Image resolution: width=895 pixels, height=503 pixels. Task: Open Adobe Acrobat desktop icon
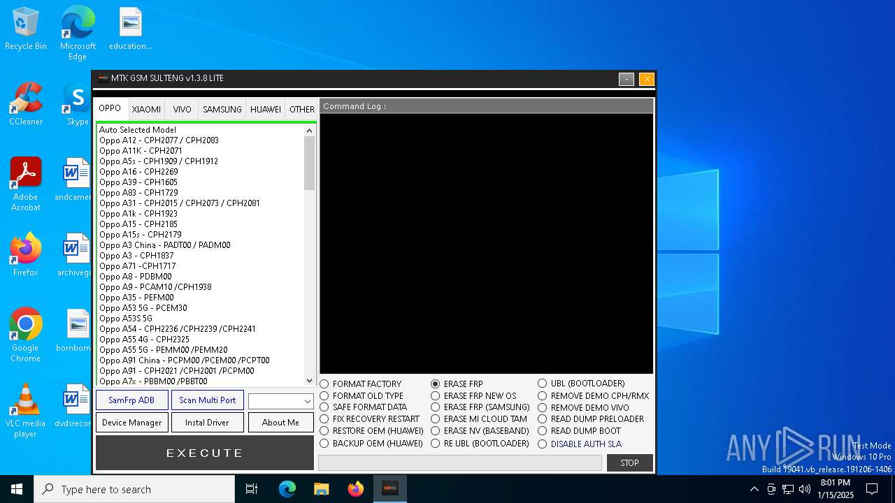pos(26,184)
